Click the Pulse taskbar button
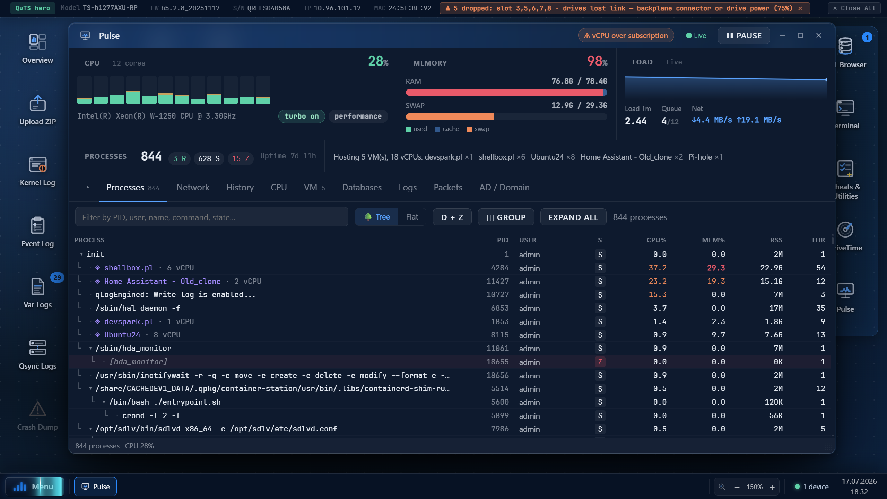The width and height of the screenshot is (887, 499). click(95, 487)
